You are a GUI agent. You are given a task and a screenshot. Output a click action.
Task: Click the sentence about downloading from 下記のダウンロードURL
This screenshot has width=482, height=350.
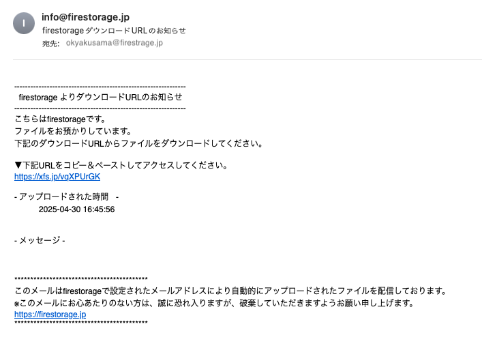[138, 144]
